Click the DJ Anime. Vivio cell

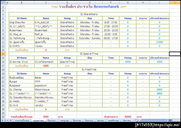pos(22,62)
